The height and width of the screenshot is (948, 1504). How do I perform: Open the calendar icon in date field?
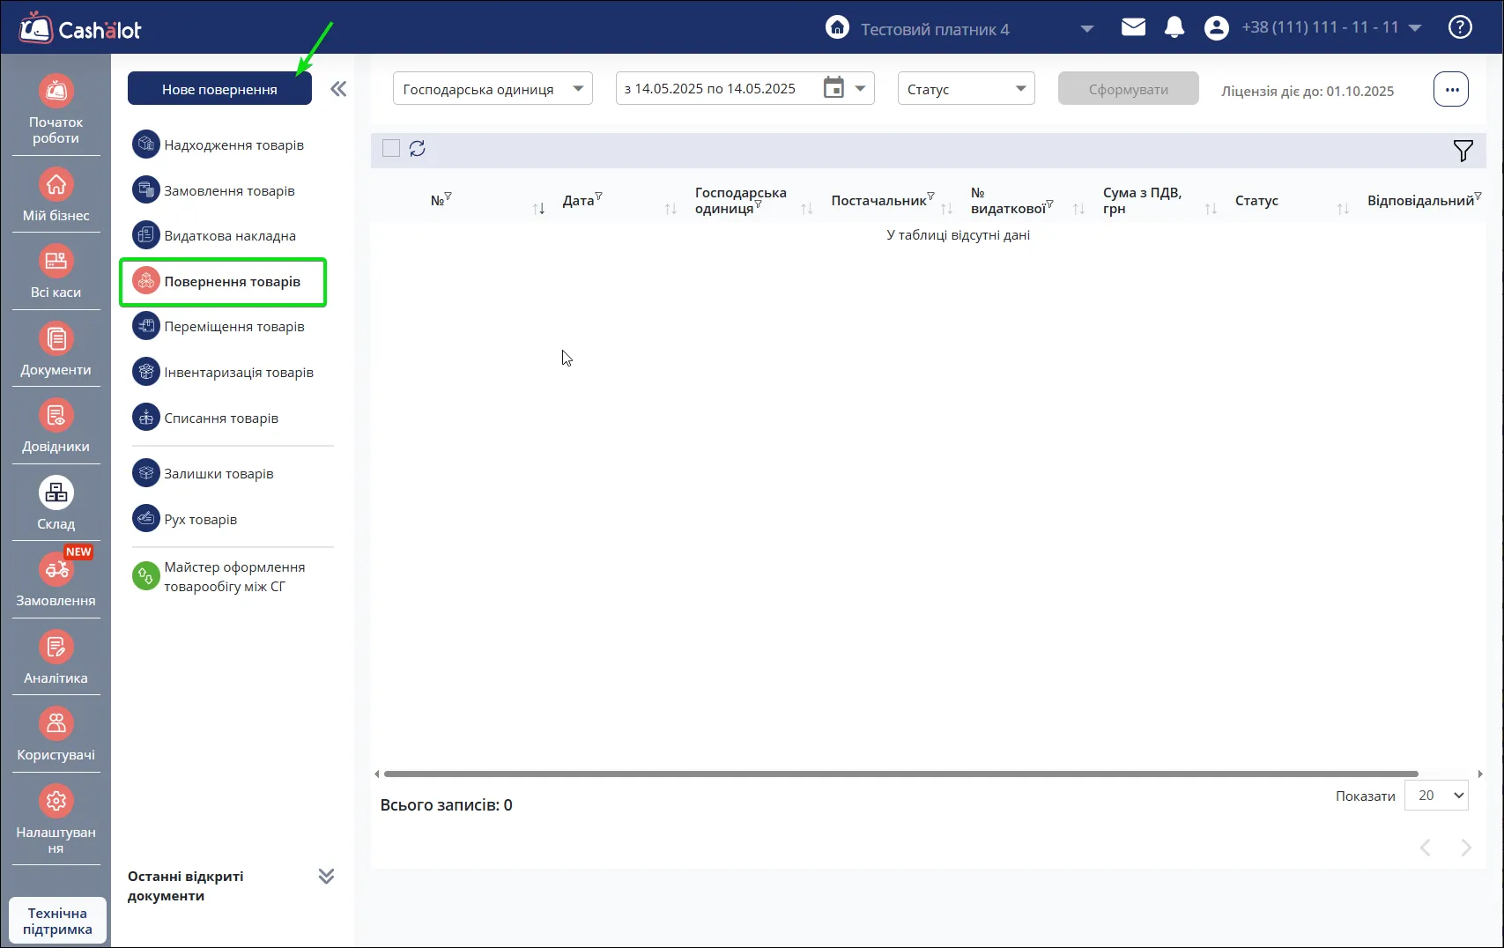point(833,88)
